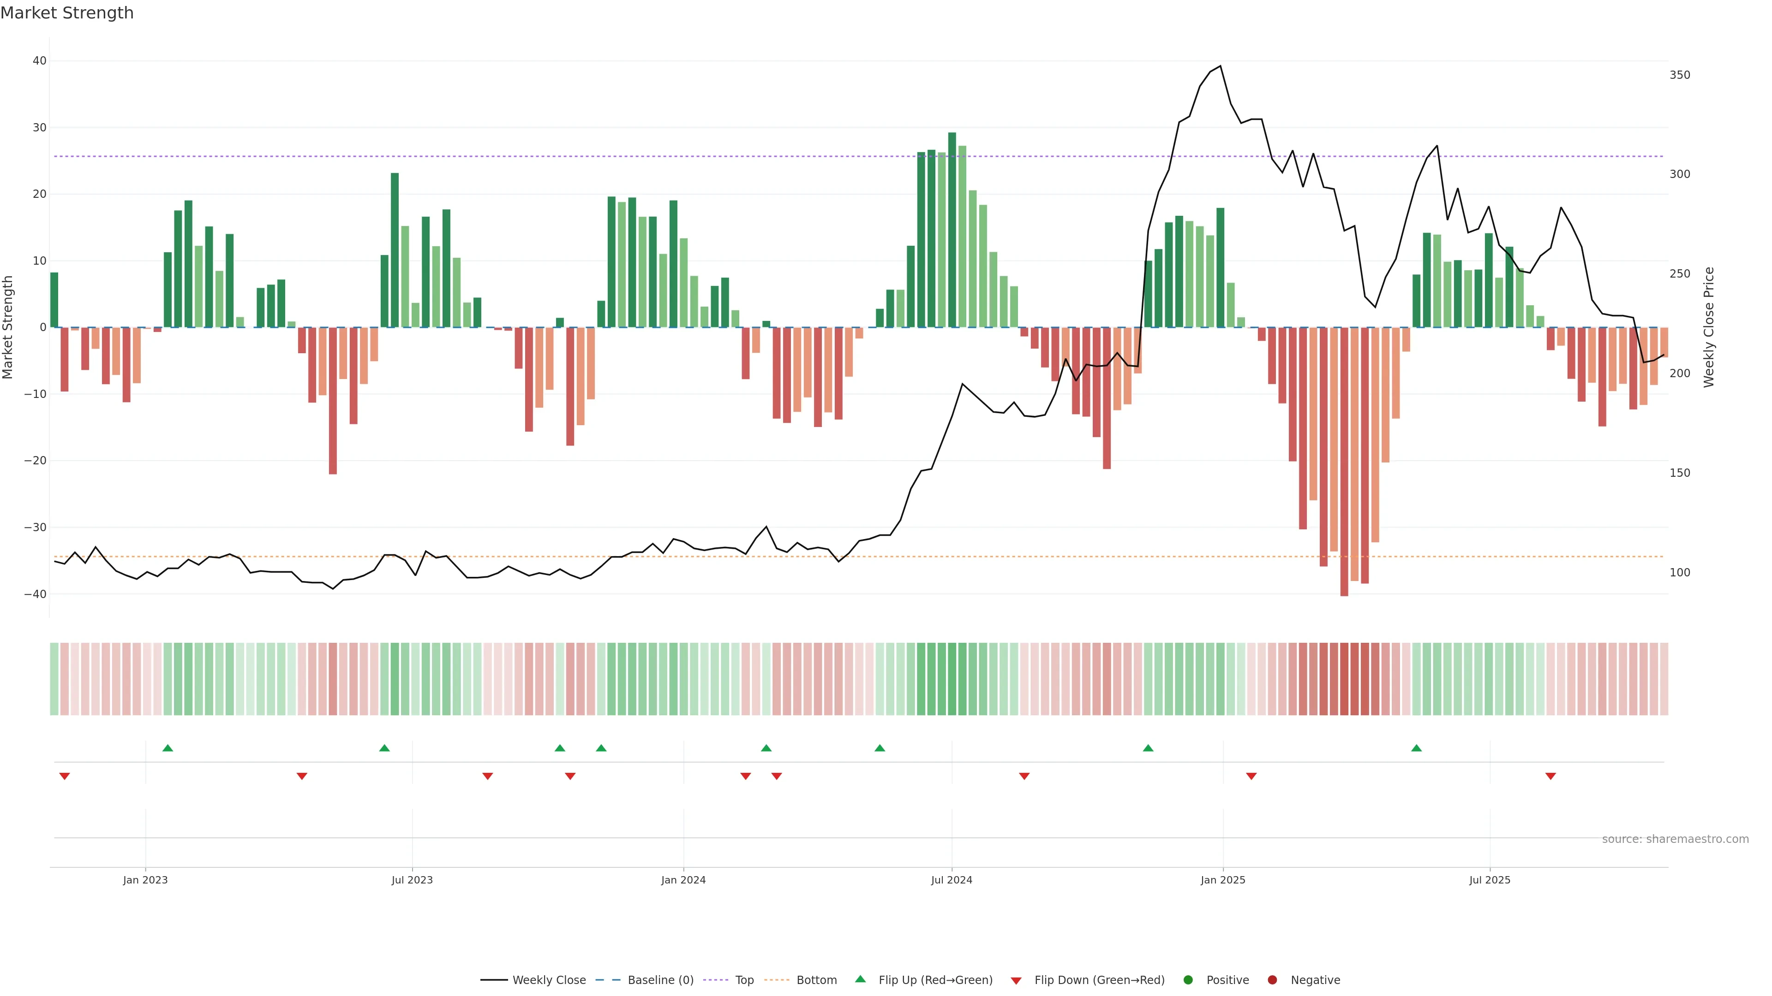The width and height of the screenshot is (1772, 996).
Task: Click Flip Down red triangle legend icon
Action: click(1016, 981)
